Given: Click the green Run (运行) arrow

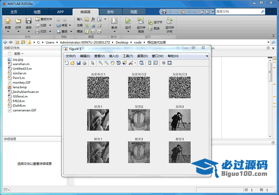Looking at the screenshot, I should [128, 21].
